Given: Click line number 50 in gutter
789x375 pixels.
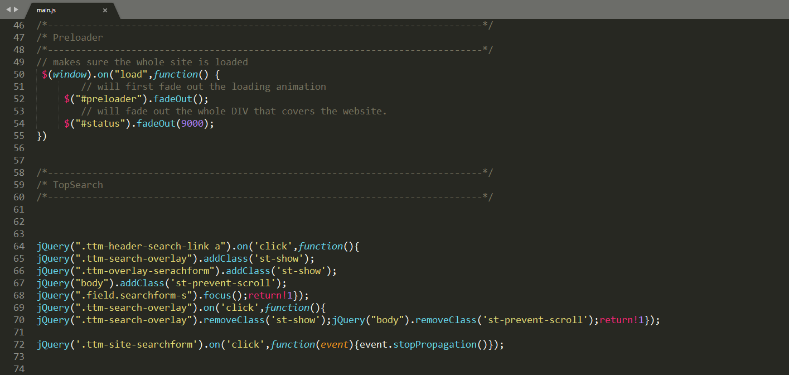Looking at the screenshot, I should pos(18,74).
